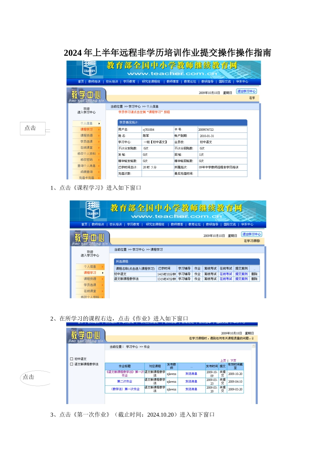Click TEACHER logo on 个人信息 page banner
The image size is (333, 471).
[89, 68]
